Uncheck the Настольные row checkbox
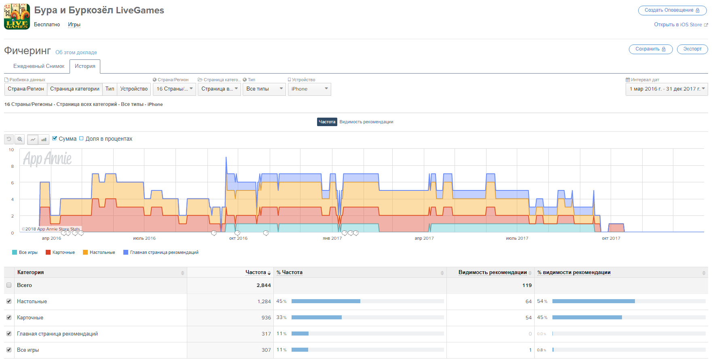The width and height of the screenshot is (715, 361). point(9,302)
